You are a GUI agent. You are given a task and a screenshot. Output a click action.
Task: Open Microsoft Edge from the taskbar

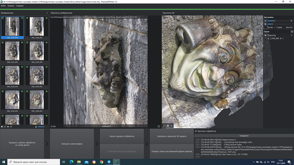(x=71, y=162)
